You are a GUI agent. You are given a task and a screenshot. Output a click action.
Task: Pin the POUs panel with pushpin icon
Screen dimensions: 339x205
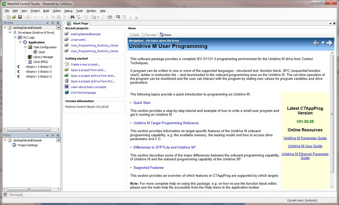(x=53, y=135)
